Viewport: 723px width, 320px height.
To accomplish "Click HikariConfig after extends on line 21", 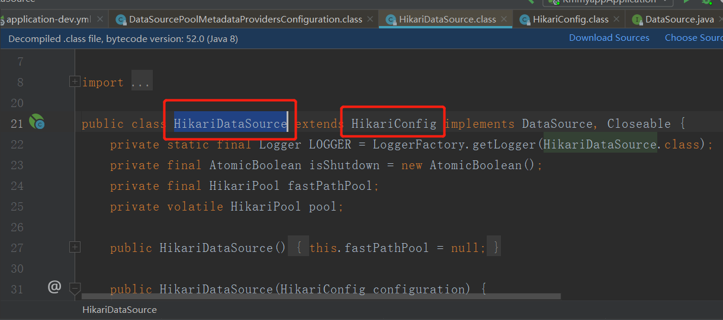I will click(394, 124).
